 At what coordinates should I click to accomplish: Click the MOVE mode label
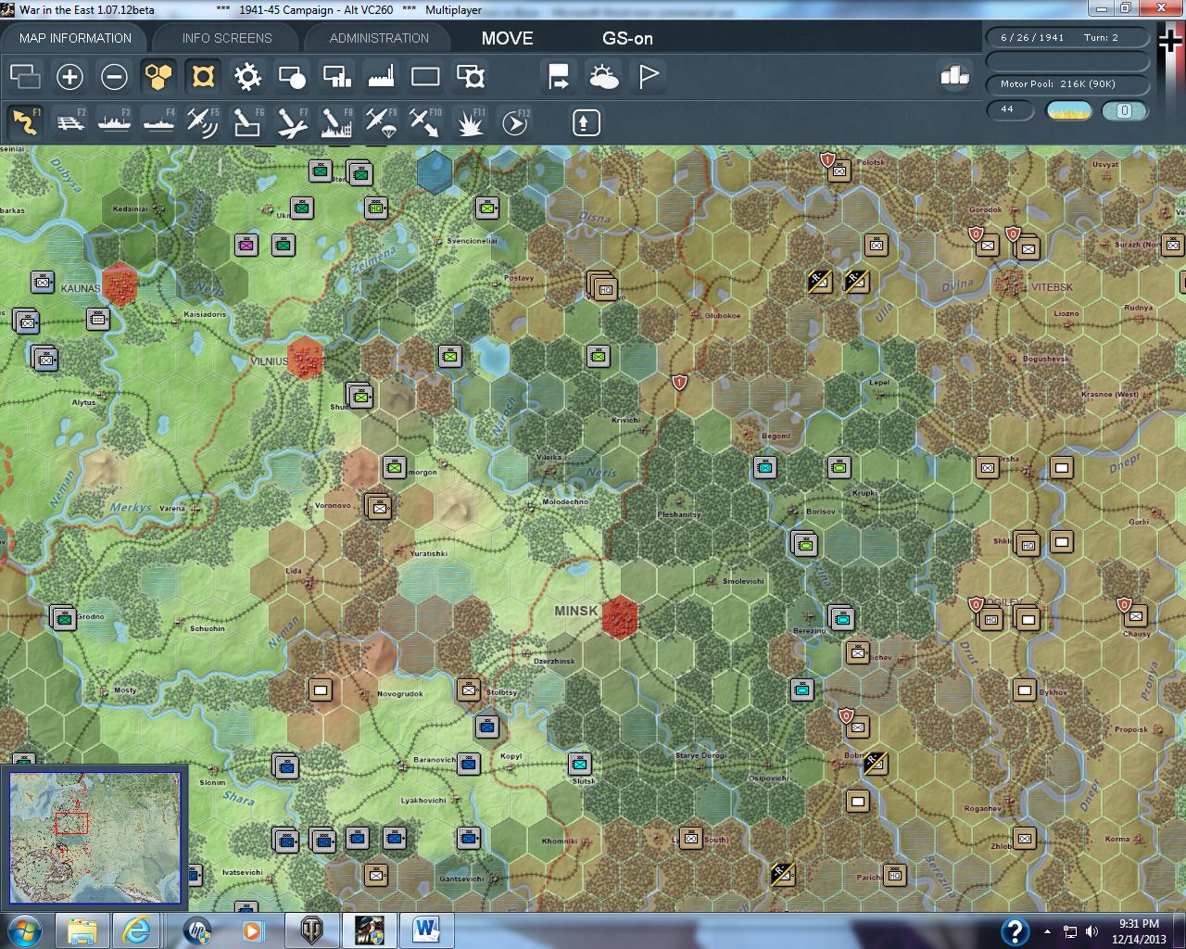coord(507,38)
